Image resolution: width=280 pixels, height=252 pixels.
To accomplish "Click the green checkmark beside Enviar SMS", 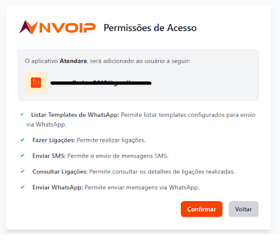I will [x=22, y=155].
